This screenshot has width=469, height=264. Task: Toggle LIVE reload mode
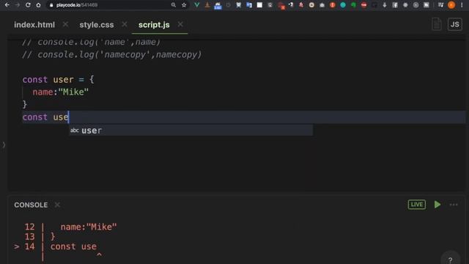tap(417, 205)
